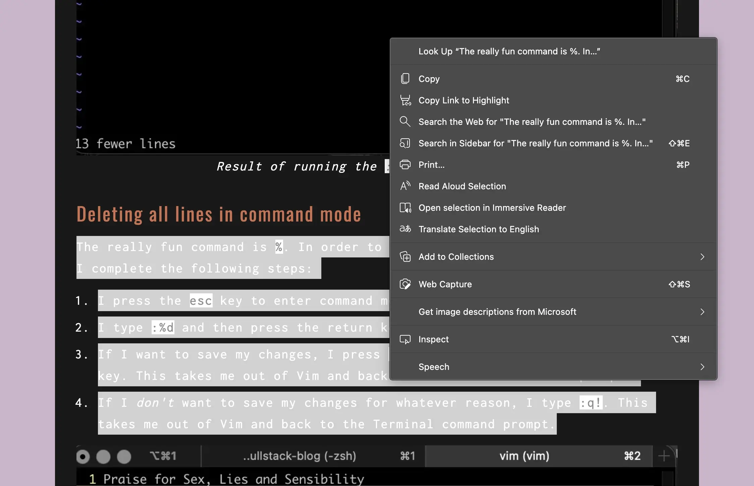Image resolution: width=754 pixels, height=486 pixels.
Task: Click the highlighted esc key text
Action: (201, 300)
